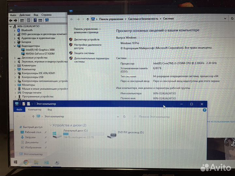Click the Батареи battery icon
This screenshot has width=235, height=176.
click(x=19, y=42)
